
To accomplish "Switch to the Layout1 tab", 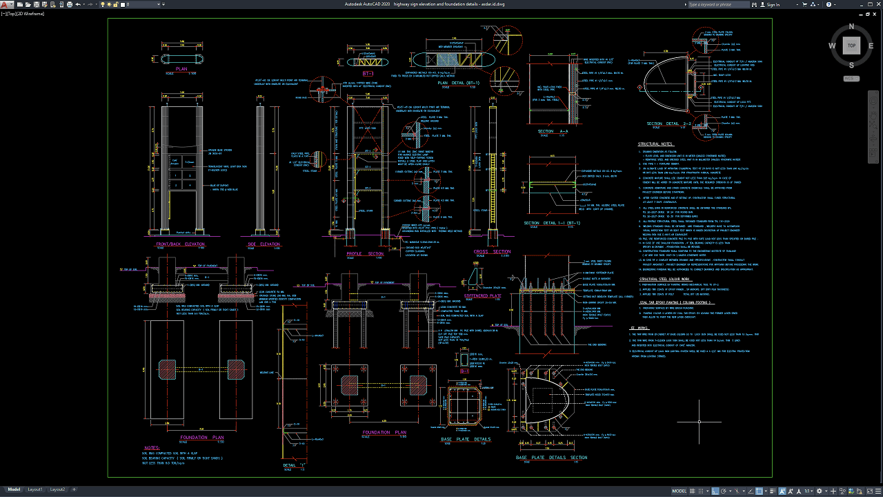I will 35,489.
